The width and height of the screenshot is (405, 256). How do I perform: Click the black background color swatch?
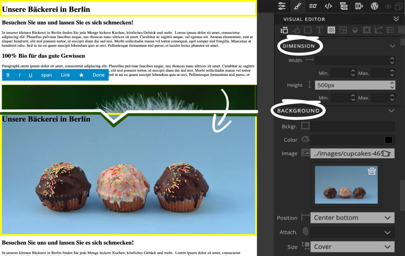coord(388,140)
